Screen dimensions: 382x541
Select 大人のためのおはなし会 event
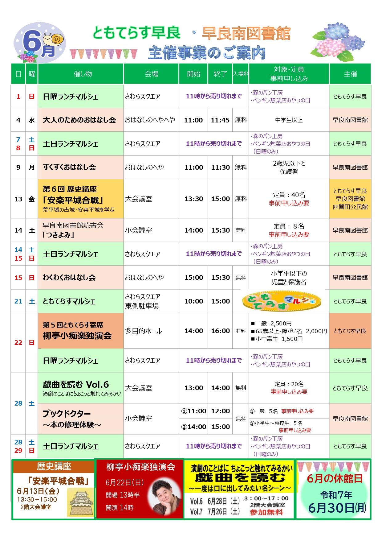81,120
